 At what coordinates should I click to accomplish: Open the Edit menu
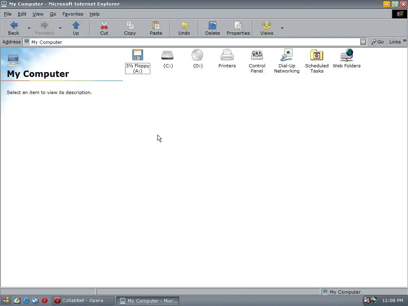22,14
